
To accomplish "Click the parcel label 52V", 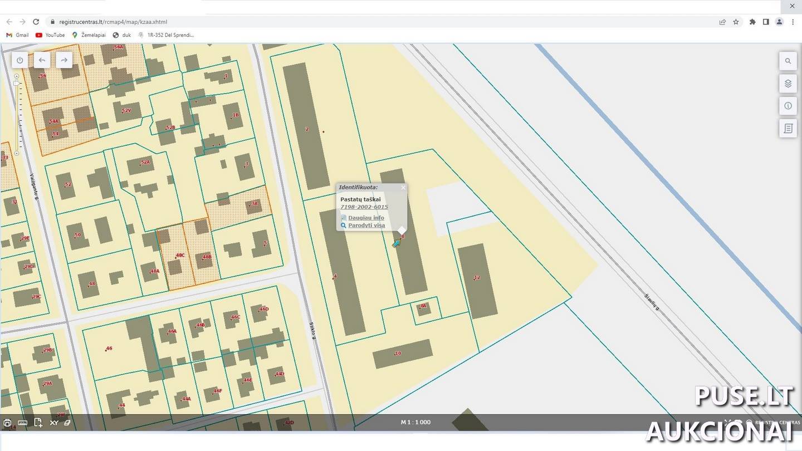I will pos(126,110).
